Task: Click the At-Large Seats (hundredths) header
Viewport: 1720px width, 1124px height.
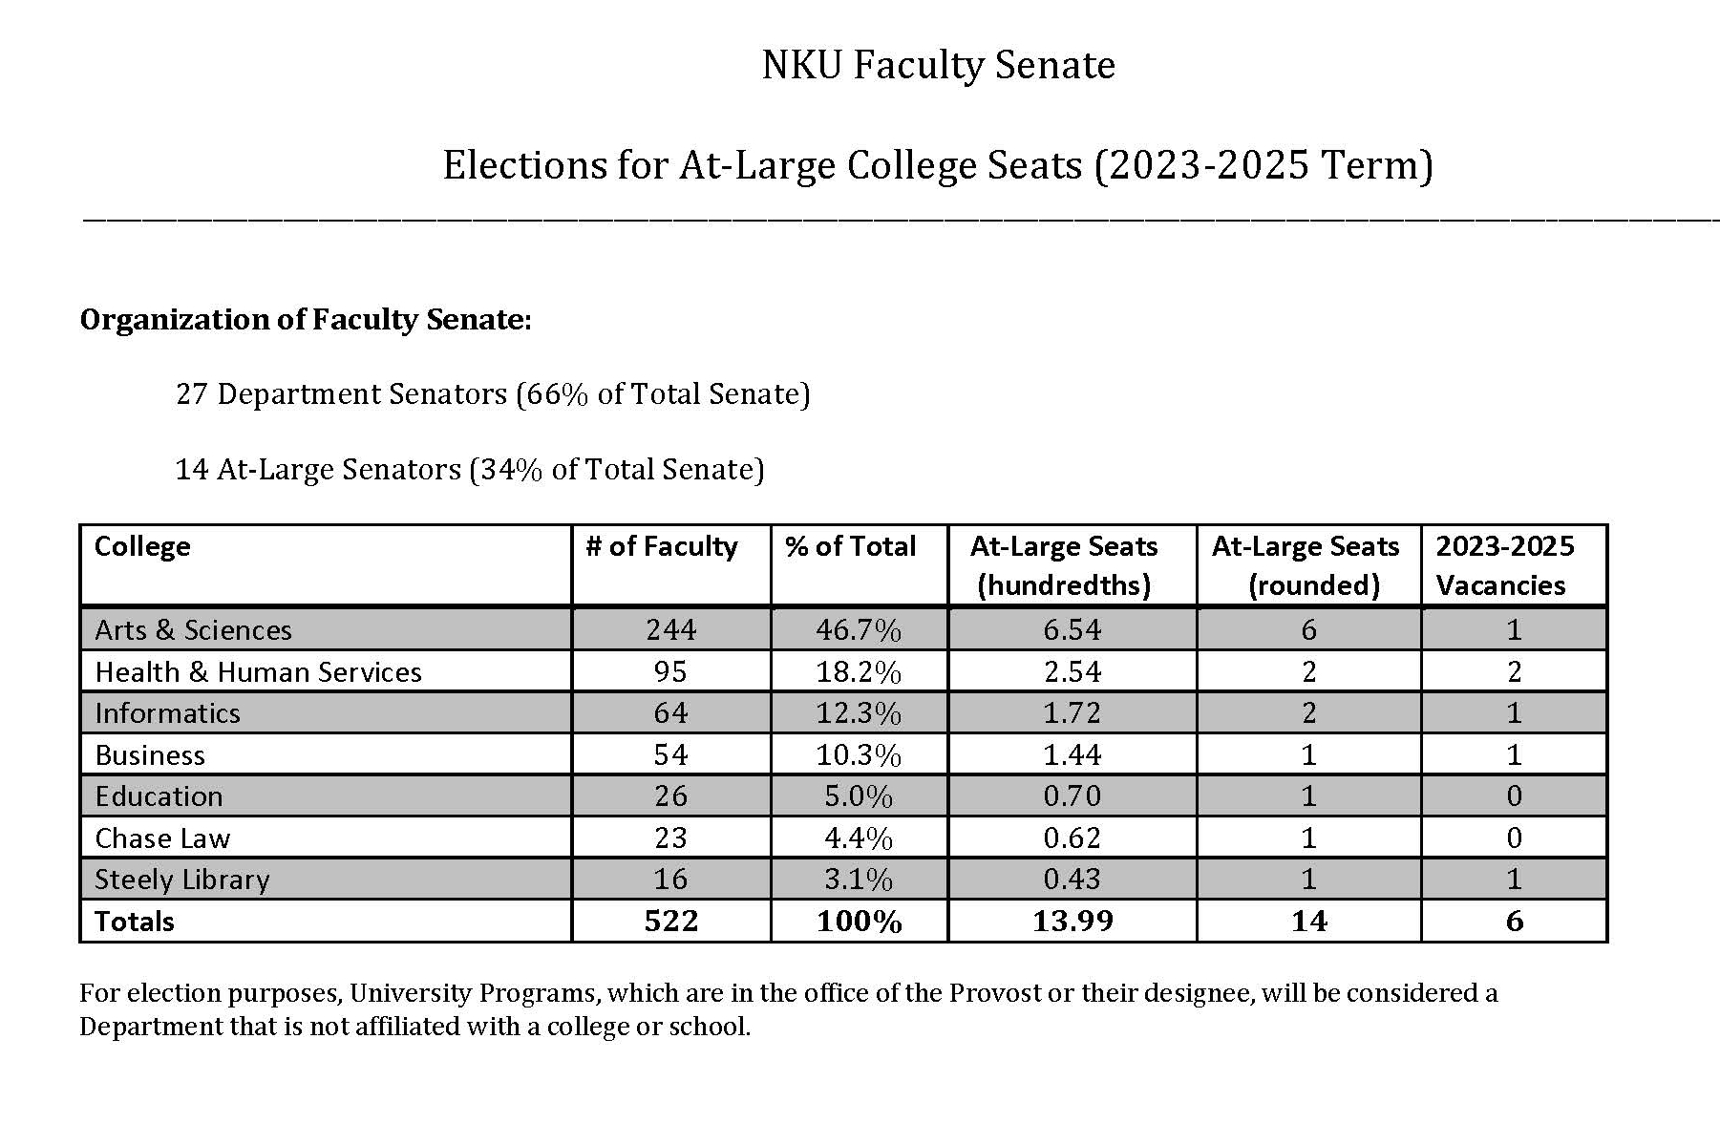Action: (1064, 565)
